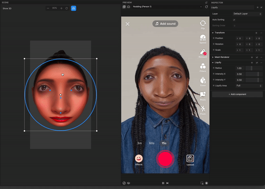Toggle the blue face reference button
This screenshot has width=265, height=189.
tap(73, 8)
